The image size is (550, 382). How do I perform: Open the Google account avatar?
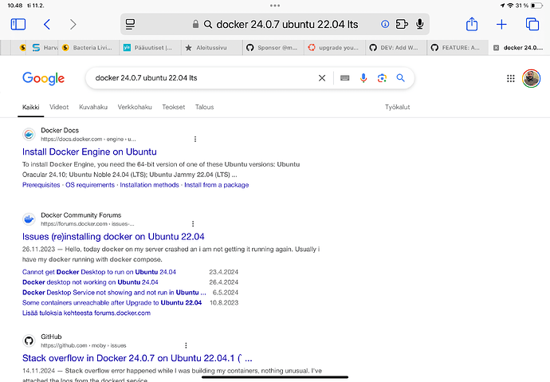pos(531,78)
